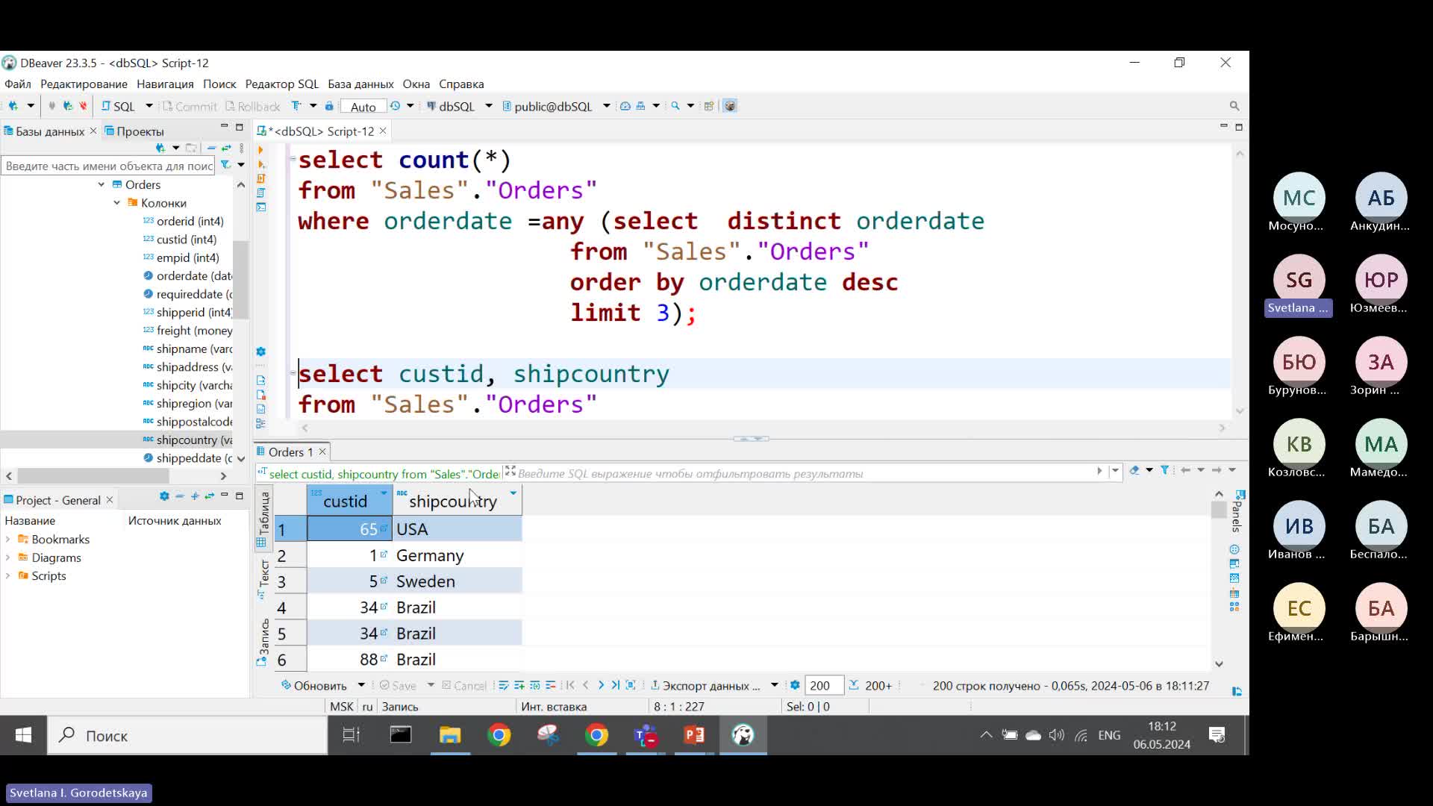Viewport: 1433px width, 806px height.
Task: Click the filter icon in database navigator
Action: pyautogui.click(x=225, y=165)
